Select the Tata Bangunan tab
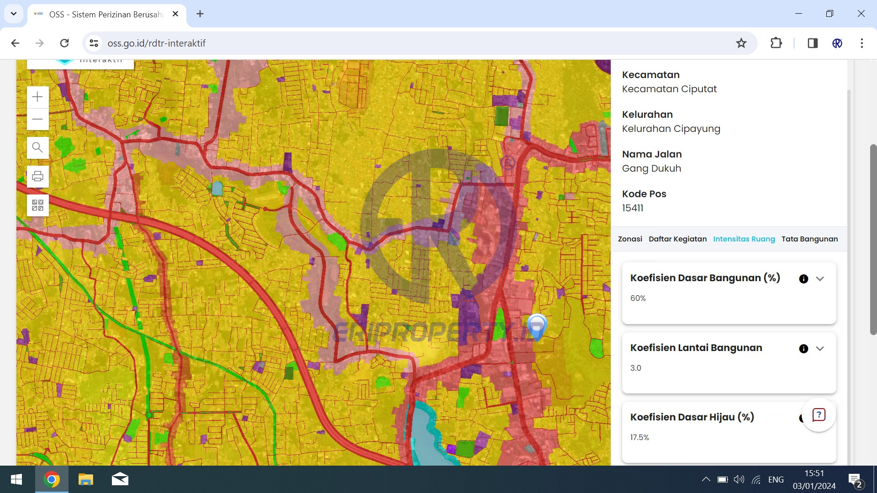877x493 pixels. tap(809, 239)
